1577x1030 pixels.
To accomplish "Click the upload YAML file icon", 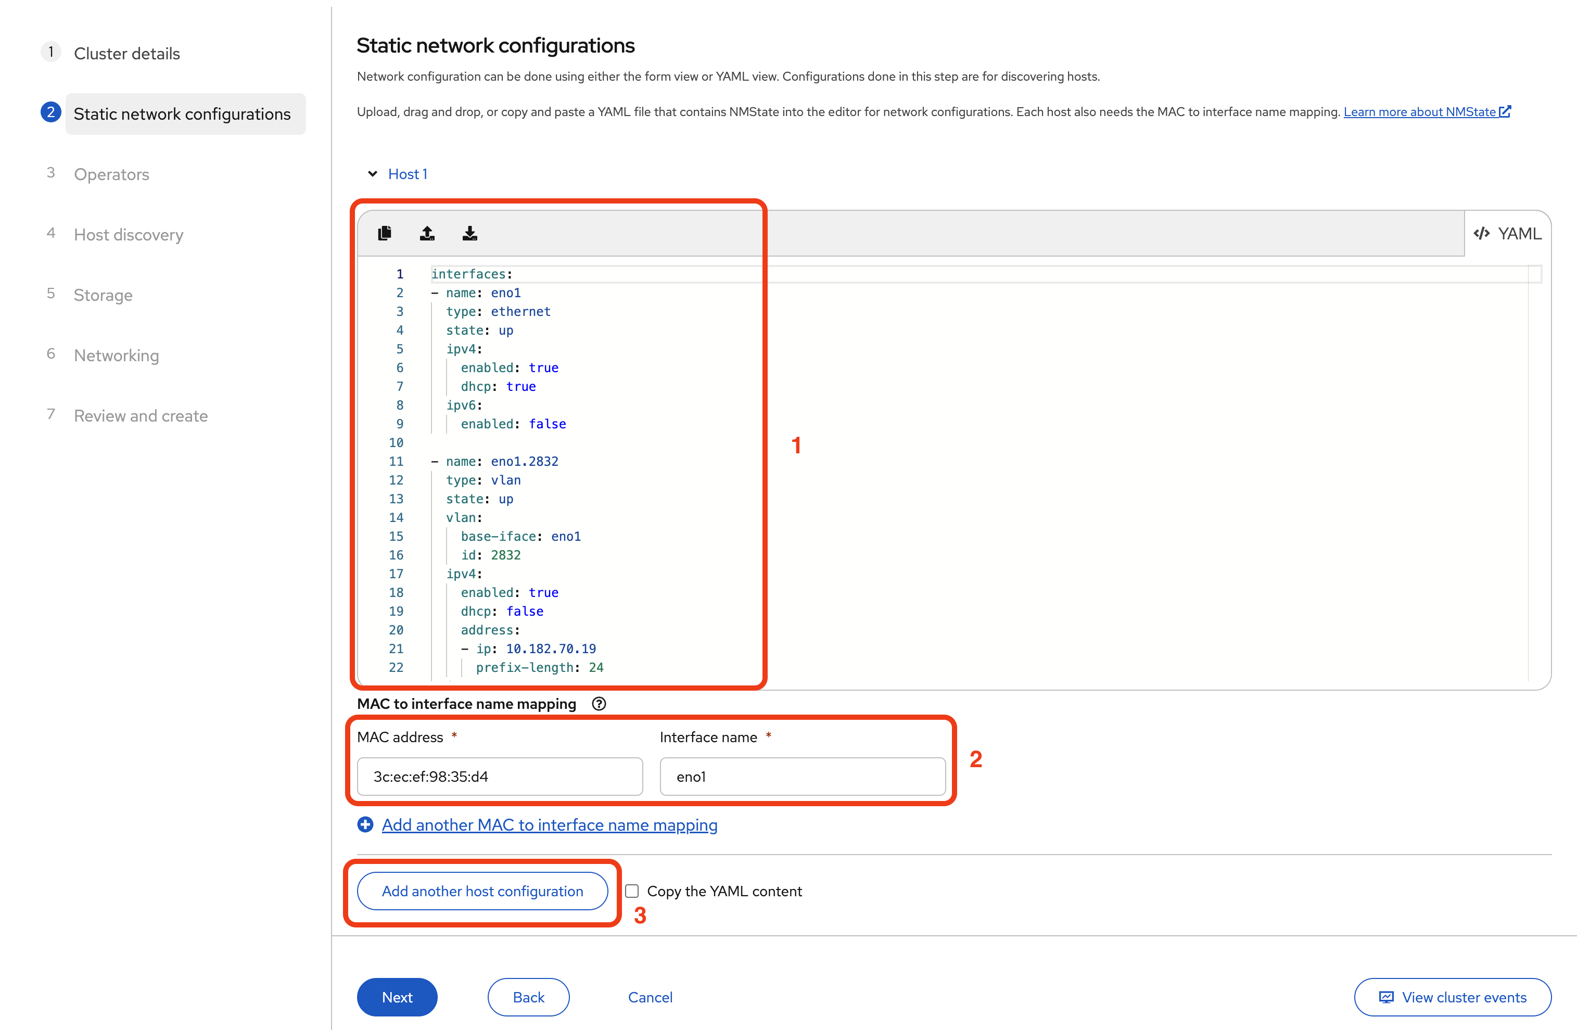I will tap(427, 233).
